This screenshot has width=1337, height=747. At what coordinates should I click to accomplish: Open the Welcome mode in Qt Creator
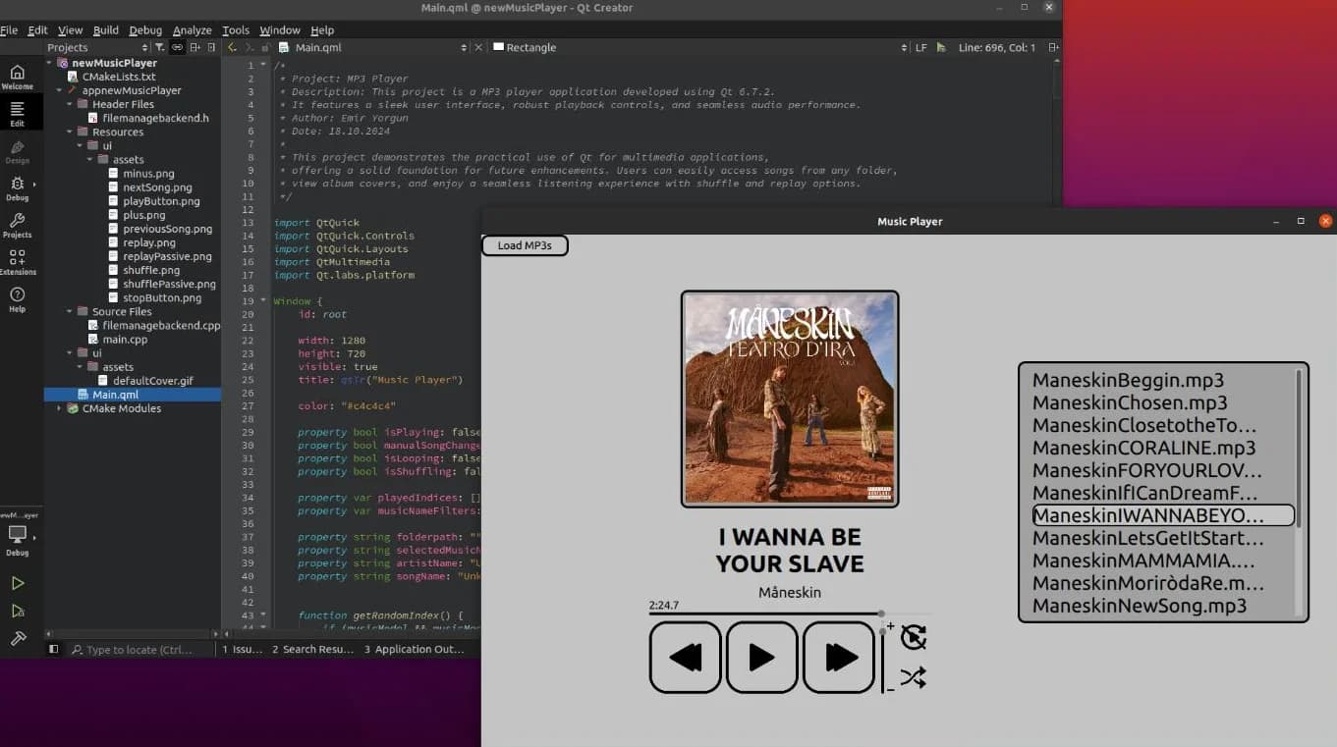tap(17, 77)
